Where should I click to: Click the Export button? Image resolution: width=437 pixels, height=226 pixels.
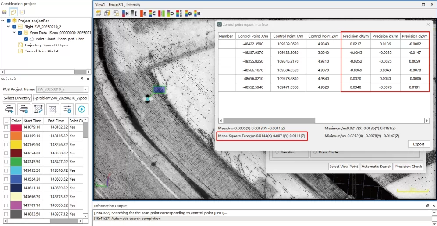pyautogui.click(x=419, y=144)
